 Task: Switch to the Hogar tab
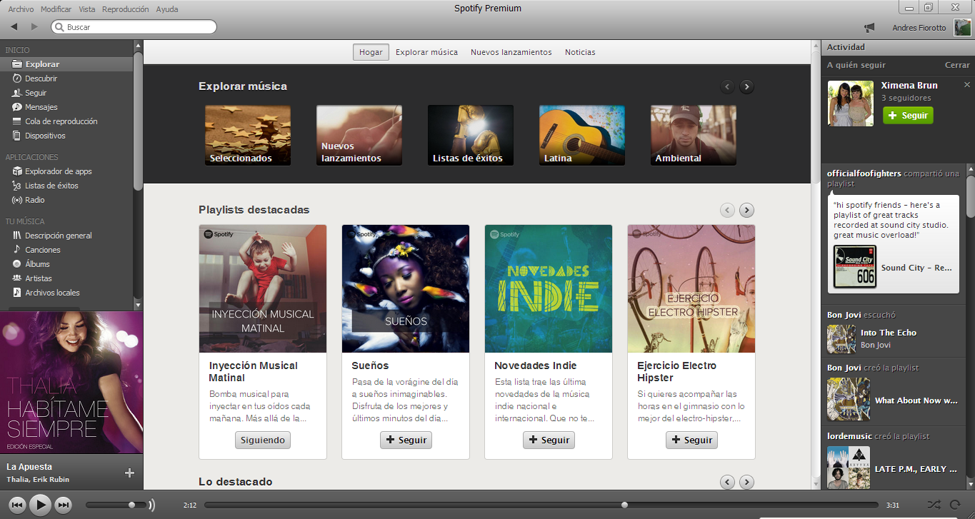click(x=371, y=52)
